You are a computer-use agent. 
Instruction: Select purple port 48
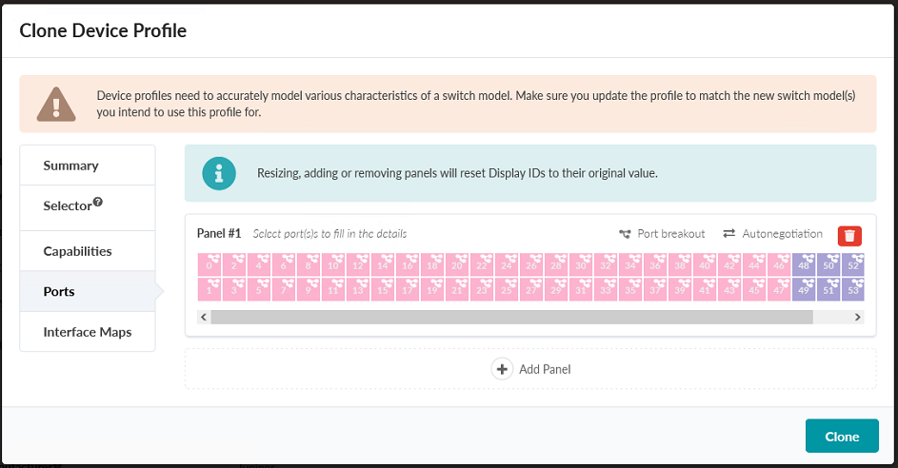tap(804, 264)
